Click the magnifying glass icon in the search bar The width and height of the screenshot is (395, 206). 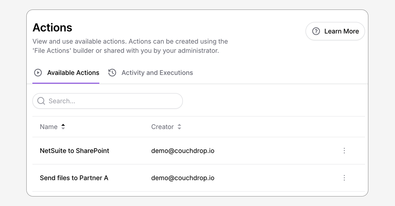41,101
